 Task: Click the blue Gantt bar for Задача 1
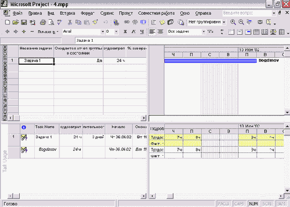210,61
